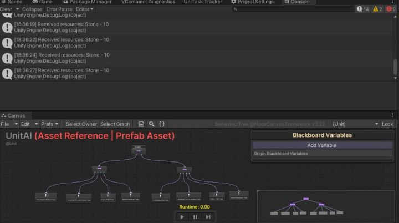This screenshot has width=399, height=223.
Task: Open the Canvas panel kebab menu
Action: (x=392, y=115)
